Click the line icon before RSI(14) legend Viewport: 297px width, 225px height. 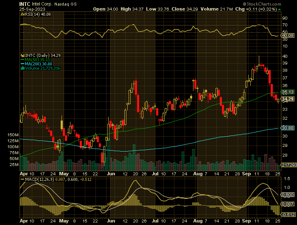(x=22, y=14)
